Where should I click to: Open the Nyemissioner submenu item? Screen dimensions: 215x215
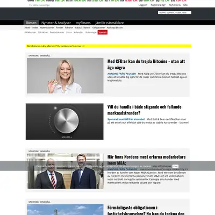coord(47,27)
